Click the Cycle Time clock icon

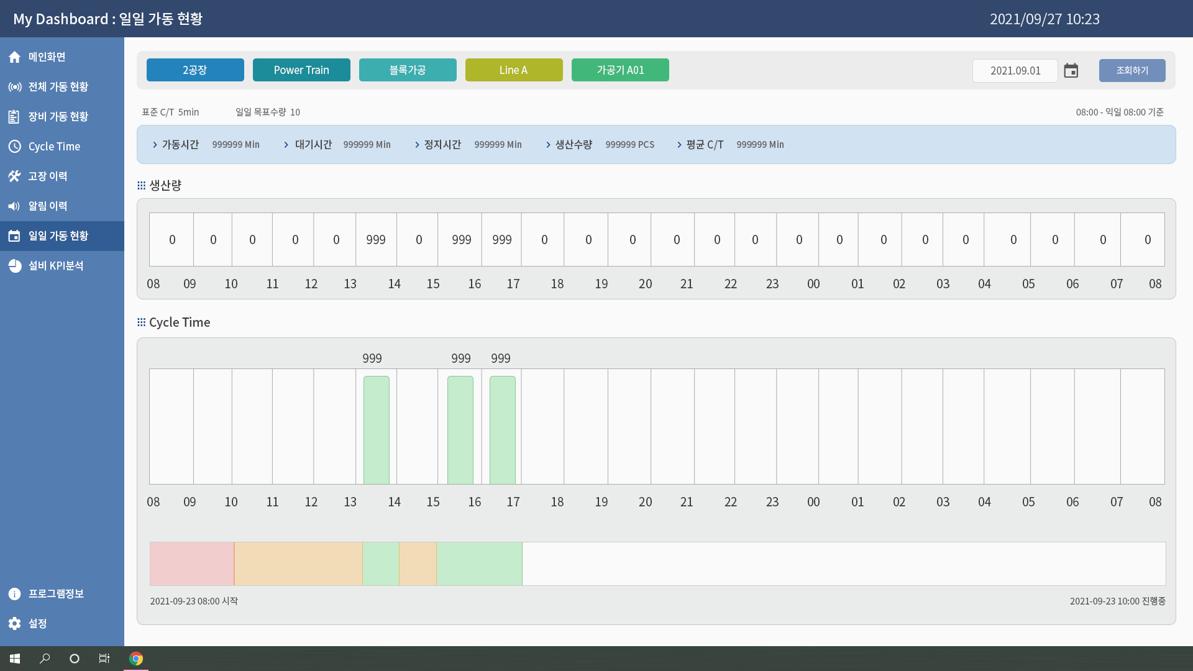tap(15, 147)
